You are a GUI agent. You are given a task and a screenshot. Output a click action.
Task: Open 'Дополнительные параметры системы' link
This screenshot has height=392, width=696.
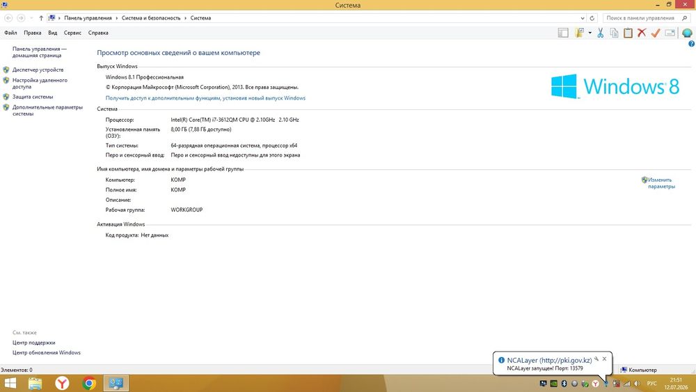[x=47, y=111]
